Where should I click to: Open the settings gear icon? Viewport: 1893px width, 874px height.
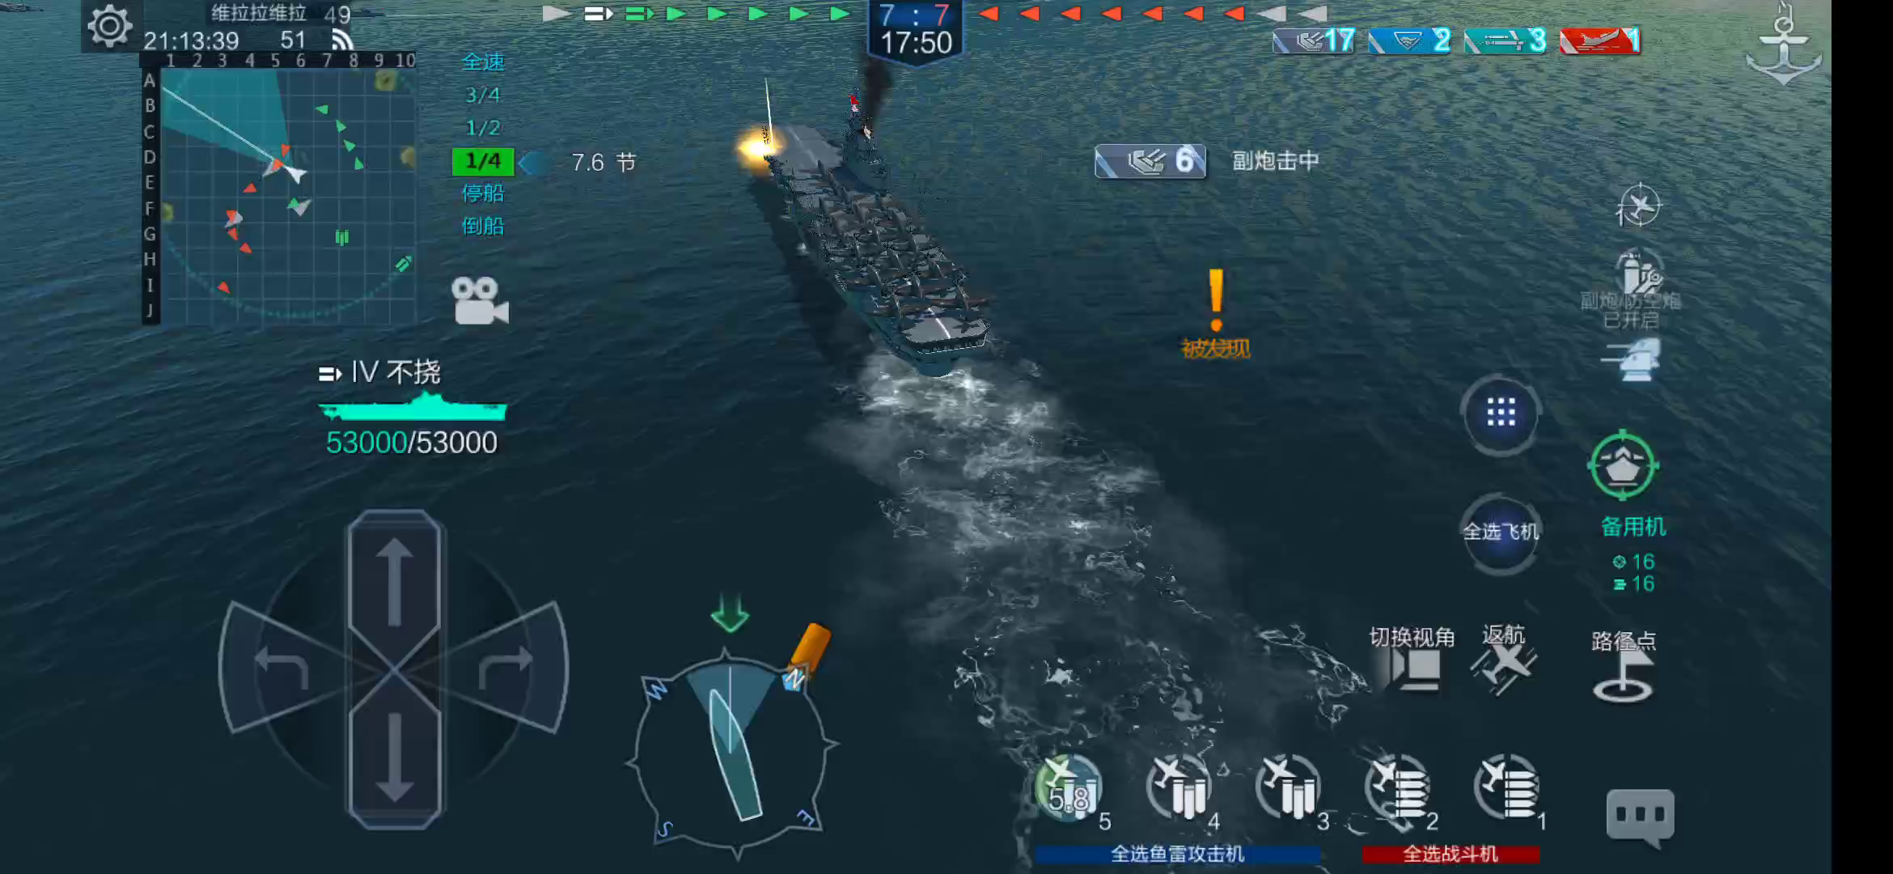tap(109, 26)
